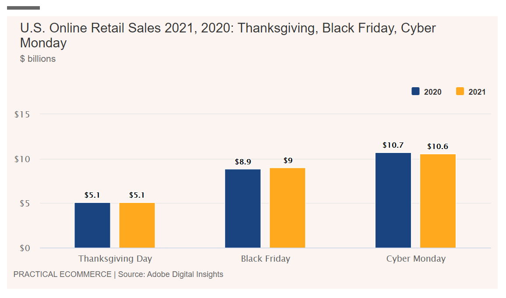Screen dimensions: 506x298
Task: Click the dark blue 2020 legend swatch
Action: pos(415,92)
